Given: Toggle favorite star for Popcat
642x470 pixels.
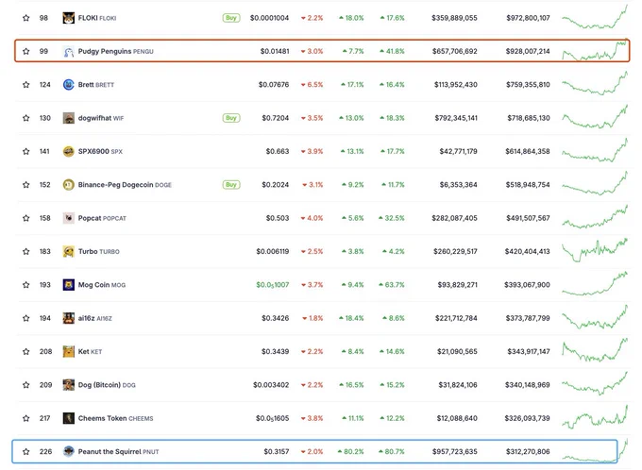Looking at the screenshot, I should point(26,218).
